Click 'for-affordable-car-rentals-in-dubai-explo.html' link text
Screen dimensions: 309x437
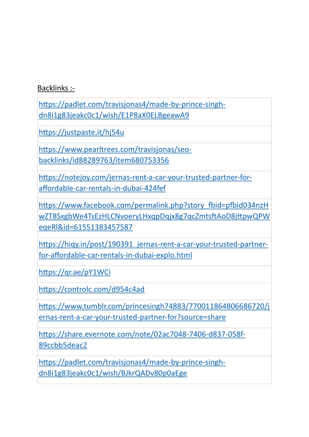click(115, 255)
